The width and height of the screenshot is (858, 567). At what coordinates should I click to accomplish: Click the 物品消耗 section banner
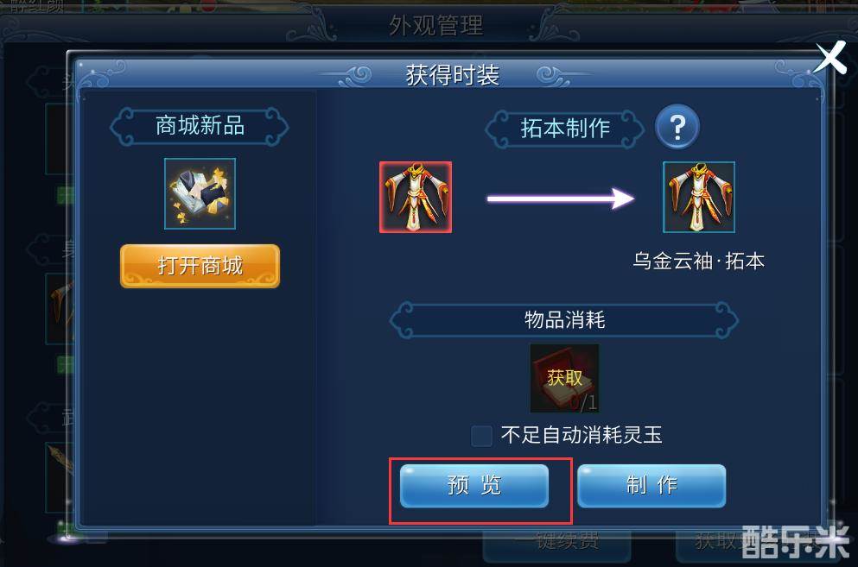tap(564, 320)
